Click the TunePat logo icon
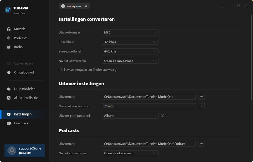The image size is (253, 162). click(x=8, y=10)
